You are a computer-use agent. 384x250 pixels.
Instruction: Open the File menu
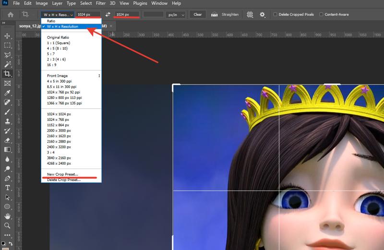tap(16, 3)
